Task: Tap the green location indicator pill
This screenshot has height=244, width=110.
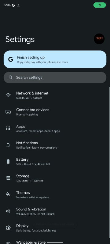Action: (100, 5)
